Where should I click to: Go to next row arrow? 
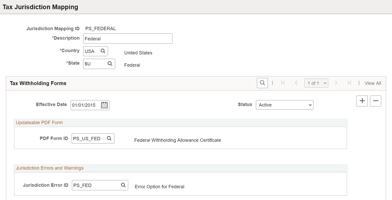pos(336,83)
